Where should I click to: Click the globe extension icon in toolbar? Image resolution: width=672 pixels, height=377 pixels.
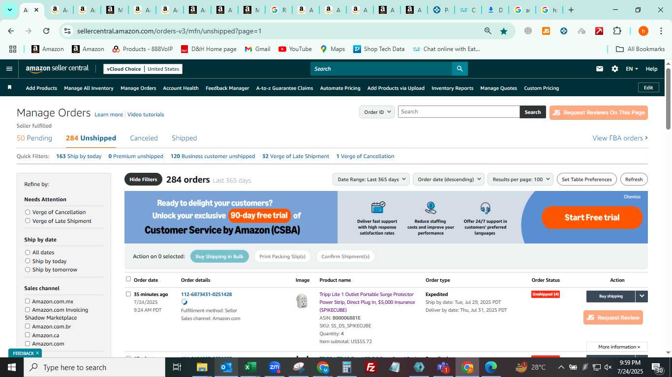pyautogui.click(x=528, y=31)
